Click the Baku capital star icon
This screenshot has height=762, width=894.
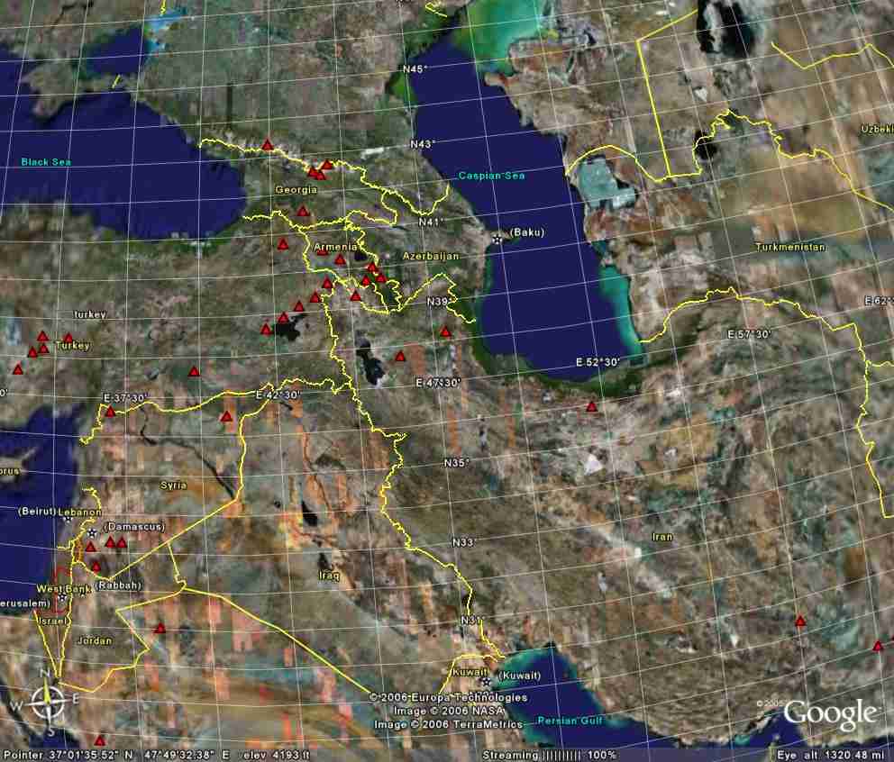[x=497, y=239]
